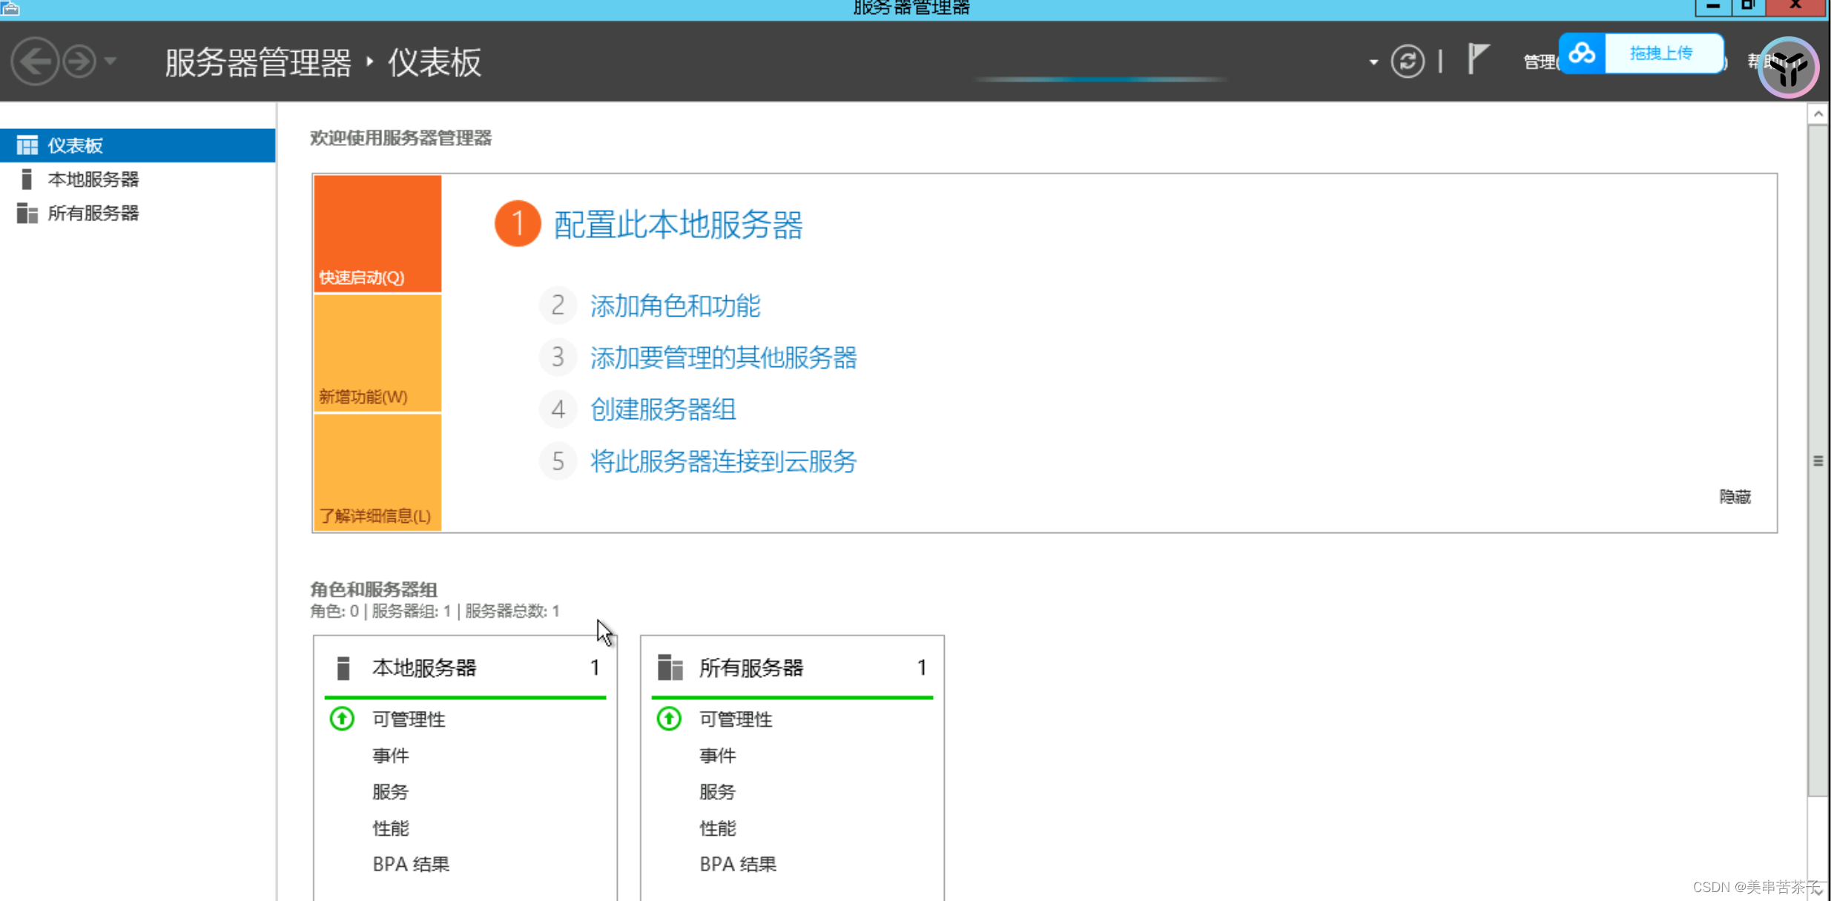Screen dimensions: 1831x901
Task: Click the refresh dashboard icon
Action: click(x=1407, y=61)
